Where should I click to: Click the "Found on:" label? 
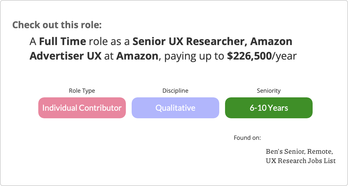[x=247, y=137]
